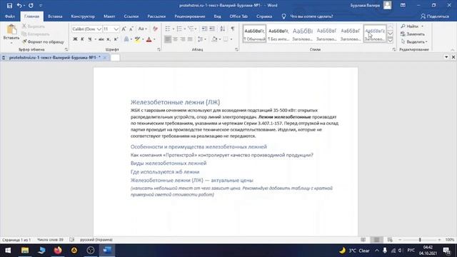The image size is (457, 257).
Task: Switch to the Конструктор tab
Action: pyautogui.click(x=83, y=16)
